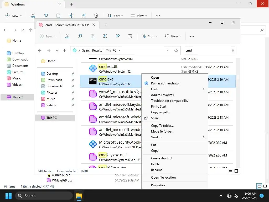
Task: Select This PC in the search window sidebar
Action: [55, 118]
